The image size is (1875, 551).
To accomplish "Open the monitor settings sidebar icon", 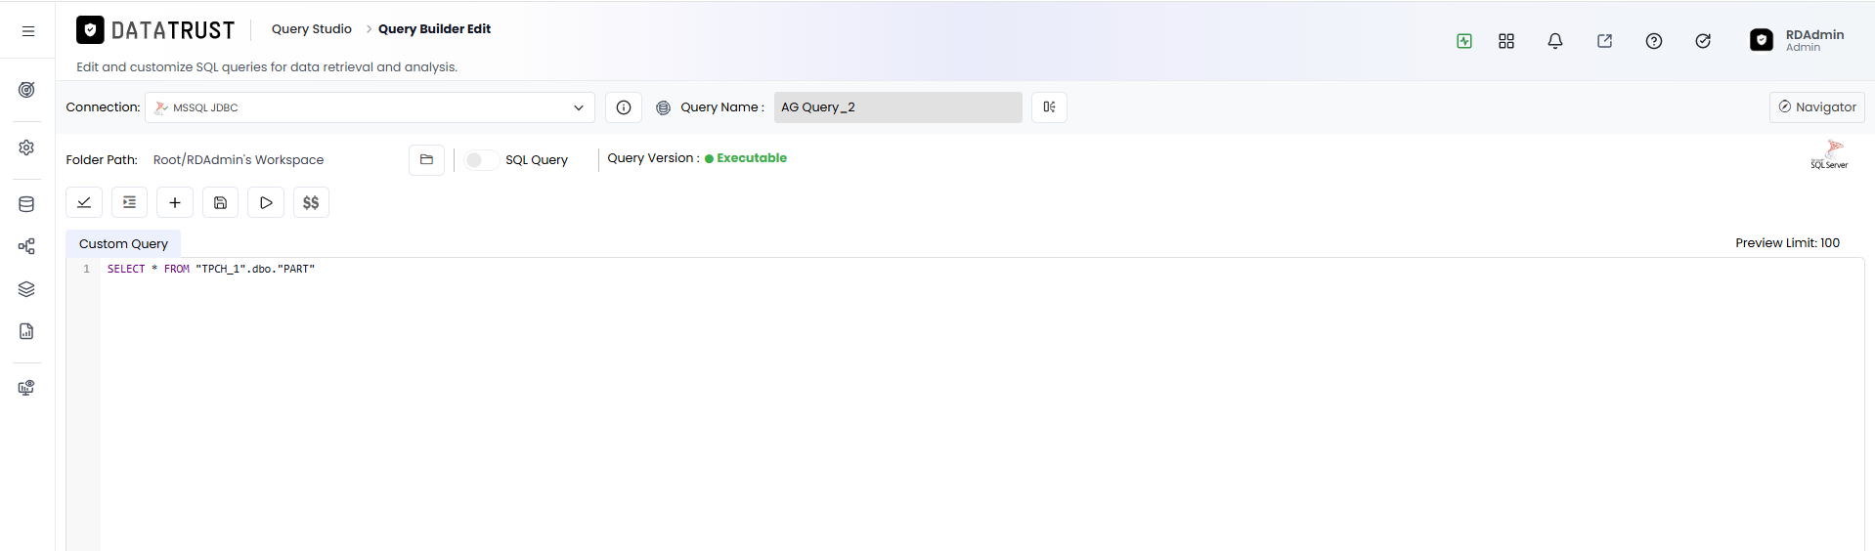I will [x=26, y=388].
